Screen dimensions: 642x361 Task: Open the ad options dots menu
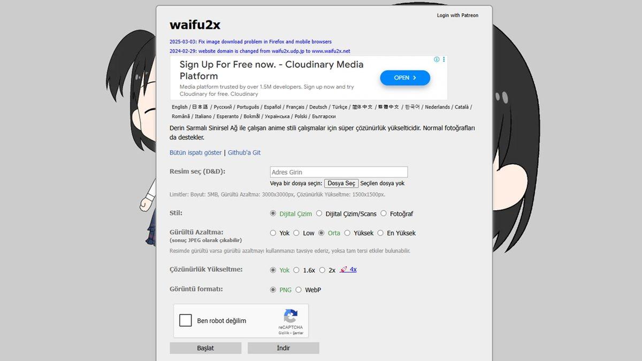tap(444, 59)
